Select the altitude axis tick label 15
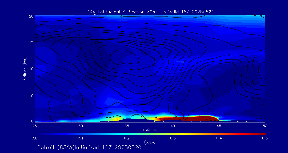Image resolution: width=288 pixels, height=153 pixels. point(31,42)
